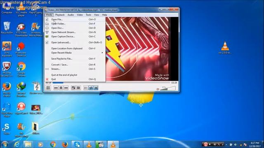Open the Media menu
This screenshot has height=148, width=264.
49,15
